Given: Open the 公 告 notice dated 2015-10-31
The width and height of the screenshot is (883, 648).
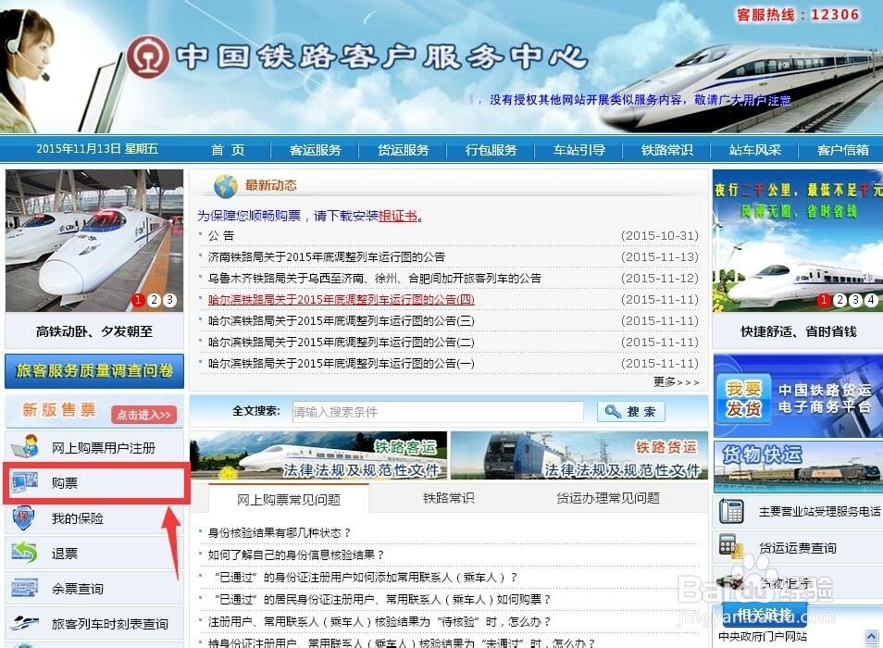Looking at the screenshot, I should point(220,235).
